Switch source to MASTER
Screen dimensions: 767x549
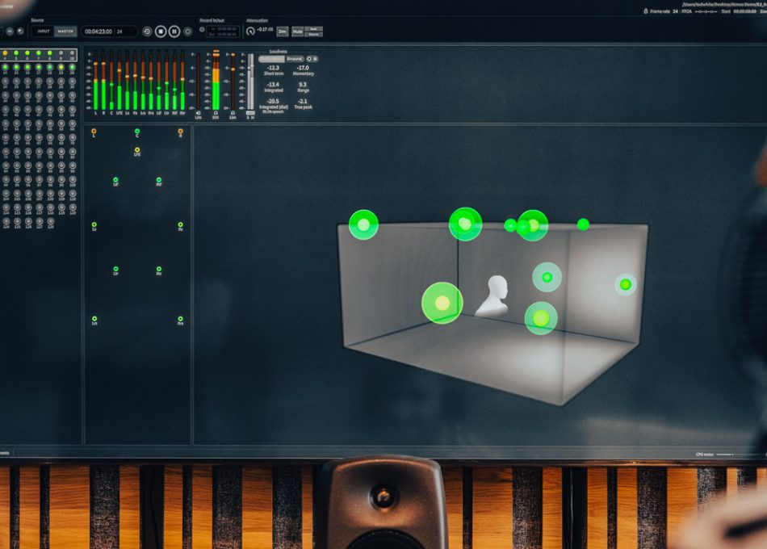[x=65, y=31]
